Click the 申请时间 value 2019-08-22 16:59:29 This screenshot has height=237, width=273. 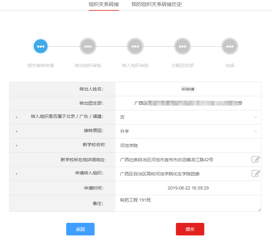click(188, 188)
